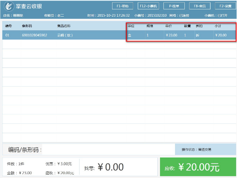Click the 小计 column header

click(x=218, y=26)
